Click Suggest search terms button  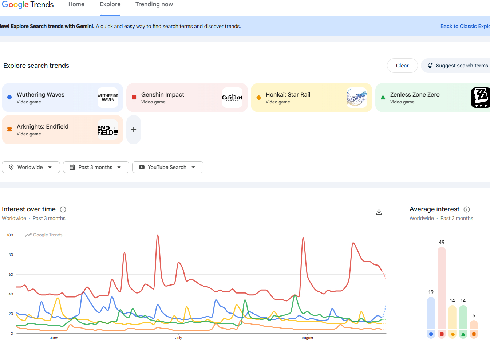coord(455,66)
